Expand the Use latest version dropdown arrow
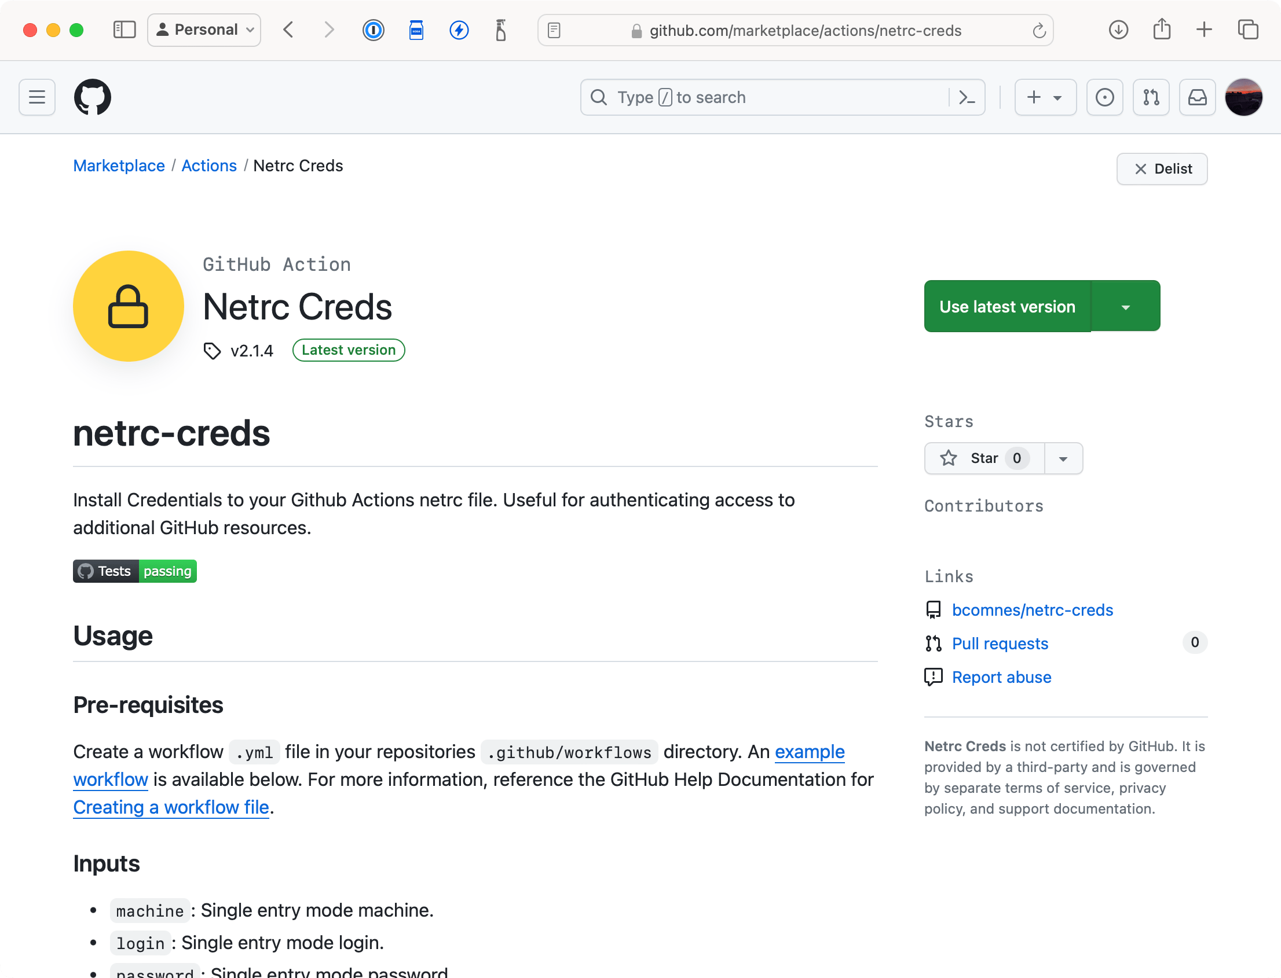The image size is (1281, 978). 1125,306
